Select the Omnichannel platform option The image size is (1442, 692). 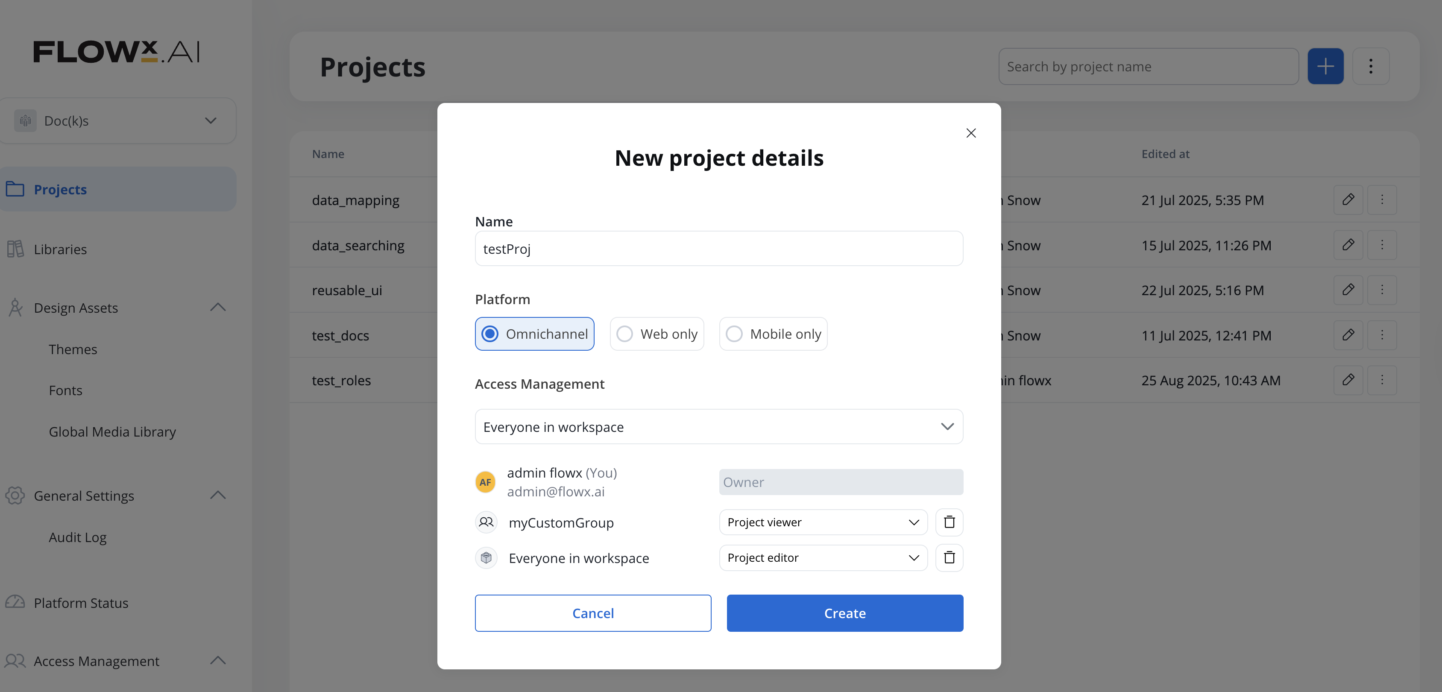534,334
